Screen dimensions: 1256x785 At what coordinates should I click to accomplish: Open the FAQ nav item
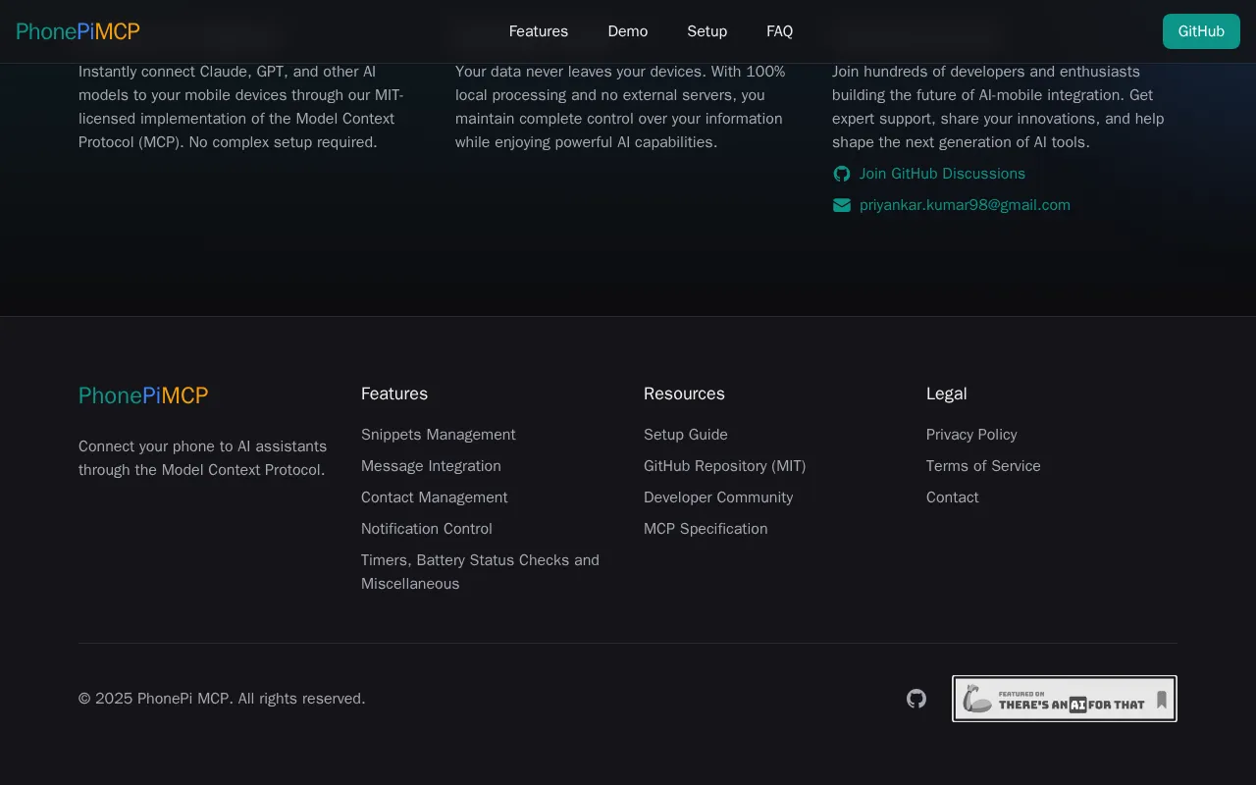click(x=780, y=31)
